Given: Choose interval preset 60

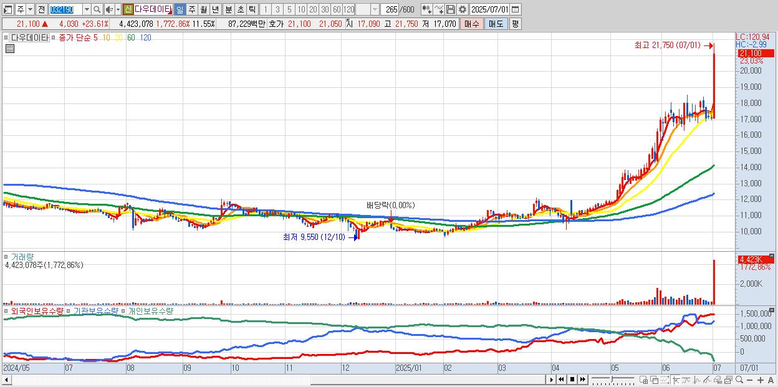Looking at the screenshot, I should pyautogui.click(x=337, y=9).
